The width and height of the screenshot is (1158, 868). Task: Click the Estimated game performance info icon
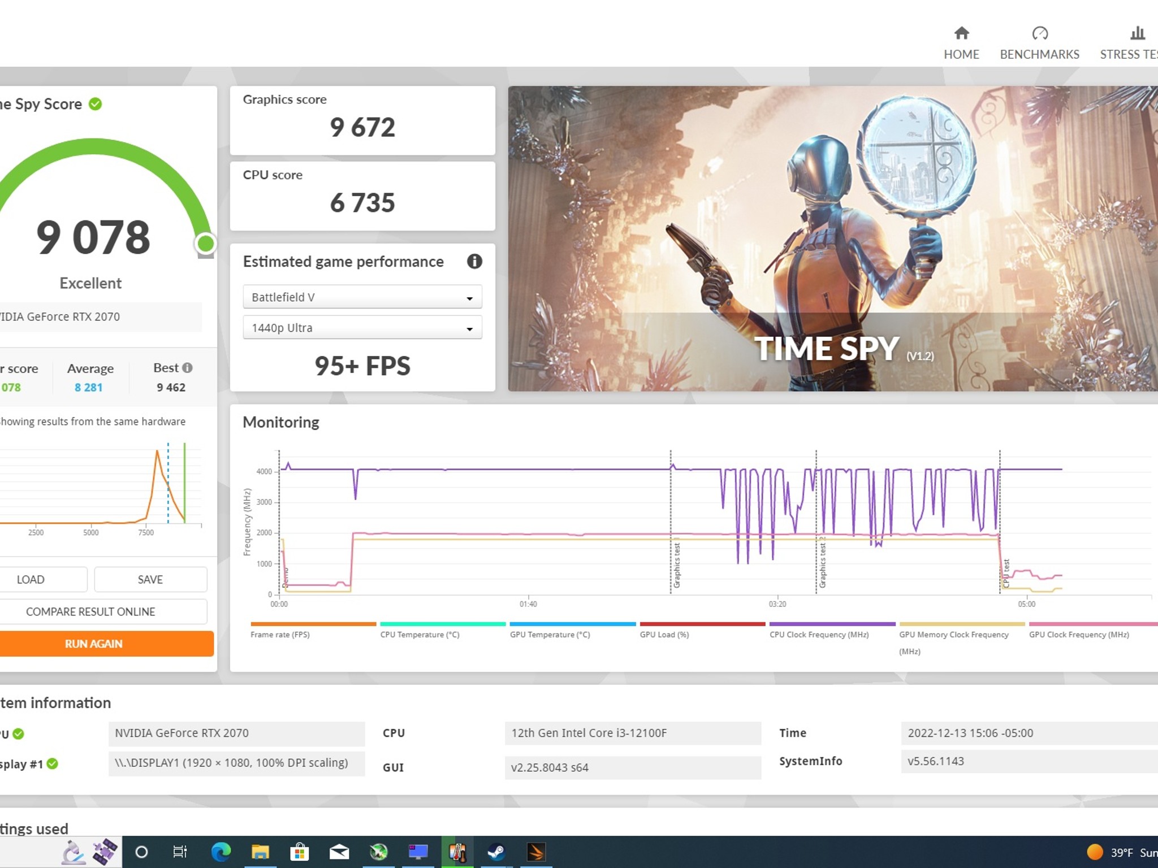click(474, 262)
